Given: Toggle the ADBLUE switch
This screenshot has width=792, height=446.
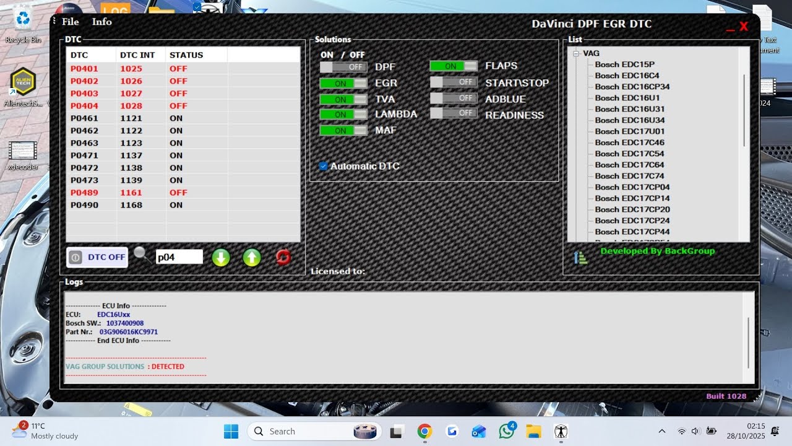Looking at the screenshot, I should coord(454,98).
